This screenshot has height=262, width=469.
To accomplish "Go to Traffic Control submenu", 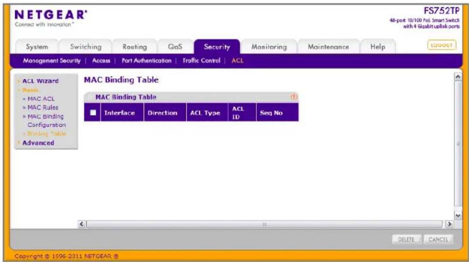I will pyautogui.click(x=201, y=61).
